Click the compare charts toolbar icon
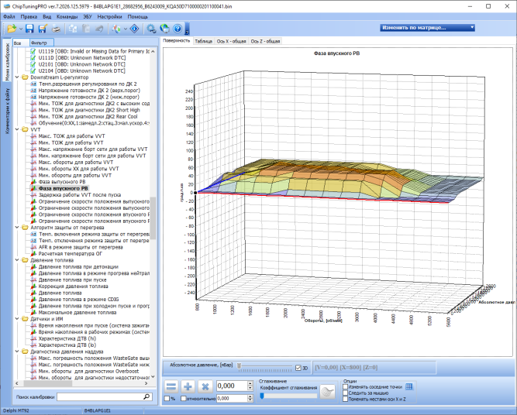The height and width of the screenshot is (415, 517). coord(116,29)
